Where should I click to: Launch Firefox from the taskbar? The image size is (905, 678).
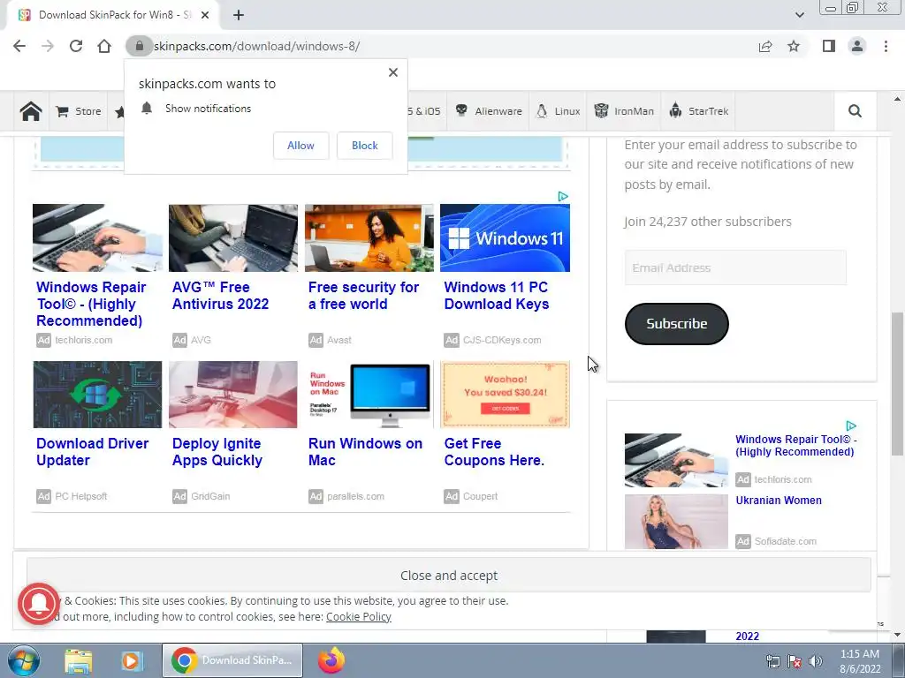click(x=331, y=660)
